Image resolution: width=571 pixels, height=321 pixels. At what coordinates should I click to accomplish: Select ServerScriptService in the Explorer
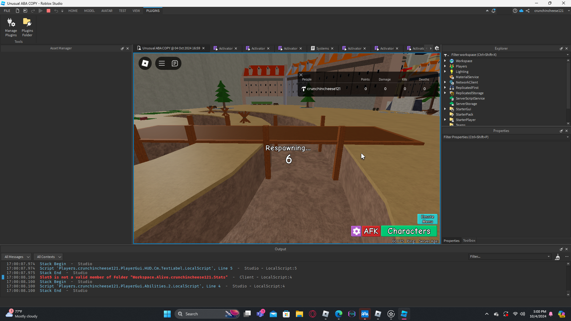coord(470,98)
